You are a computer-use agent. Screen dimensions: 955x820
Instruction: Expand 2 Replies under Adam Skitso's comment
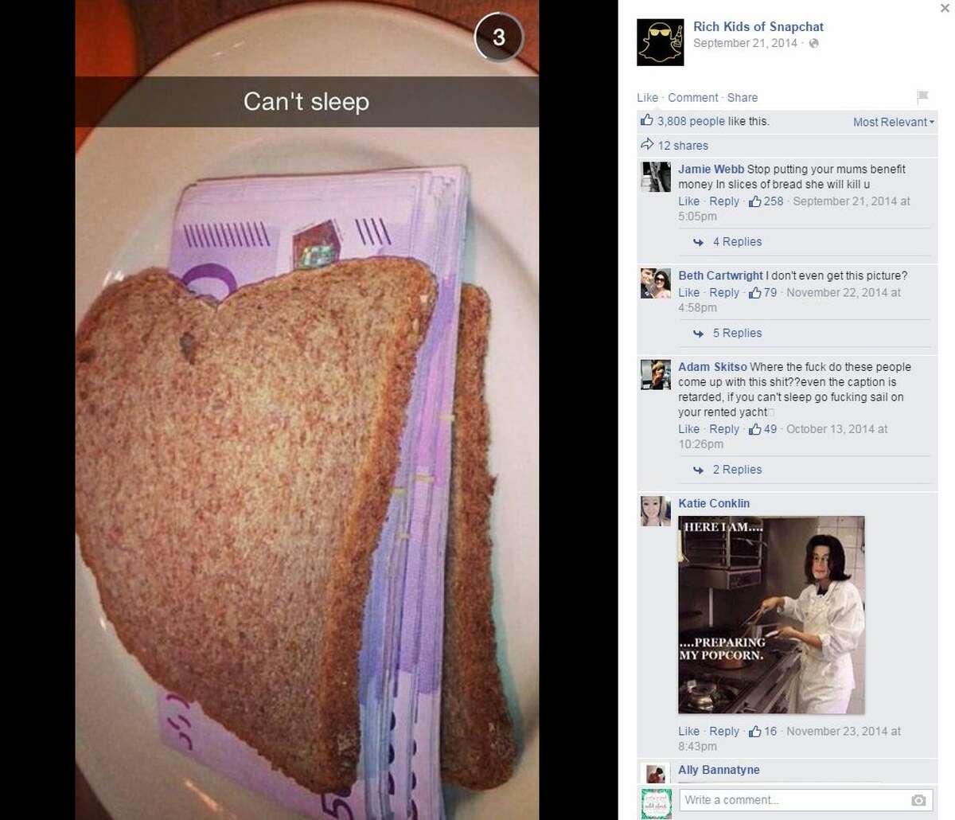click(737, 470)
